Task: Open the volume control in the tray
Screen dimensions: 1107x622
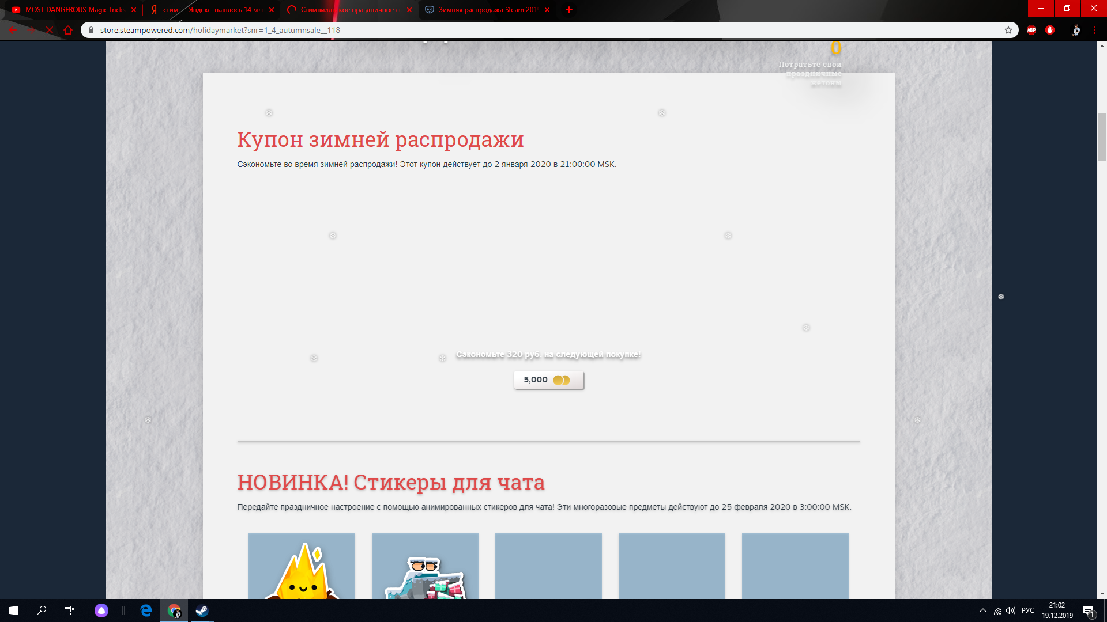Action: pyautogui.click(x=1011, y=610)
